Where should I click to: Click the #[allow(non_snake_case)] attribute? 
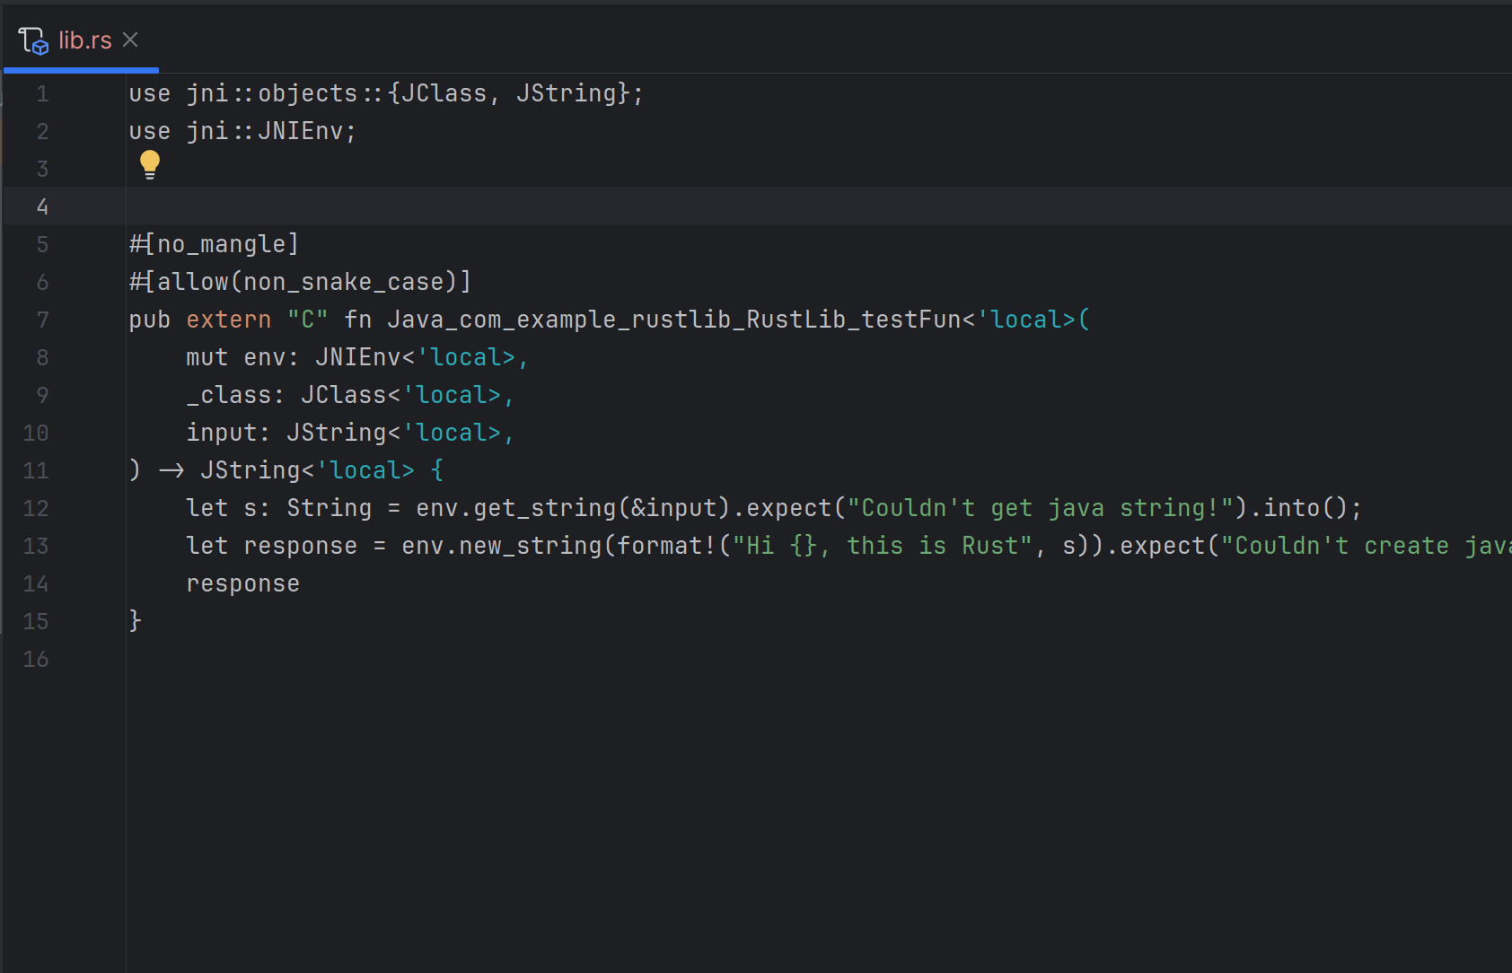coord(301,282)
